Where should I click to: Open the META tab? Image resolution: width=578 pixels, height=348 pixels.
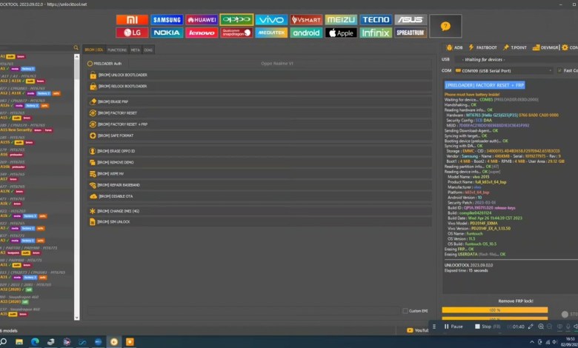136,50
